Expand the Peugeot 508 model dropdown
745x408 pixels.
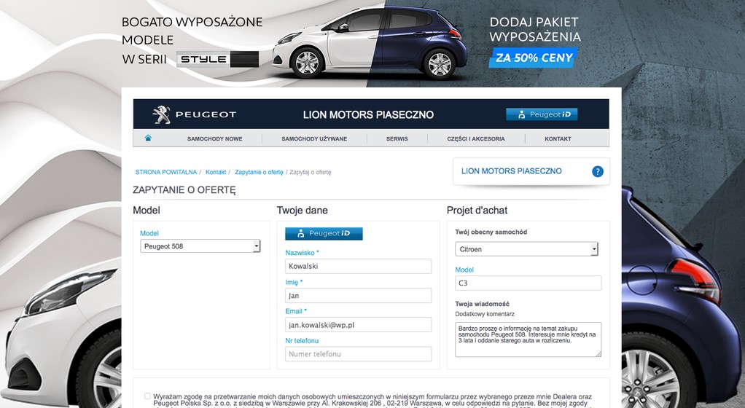[x=200, y=246]
